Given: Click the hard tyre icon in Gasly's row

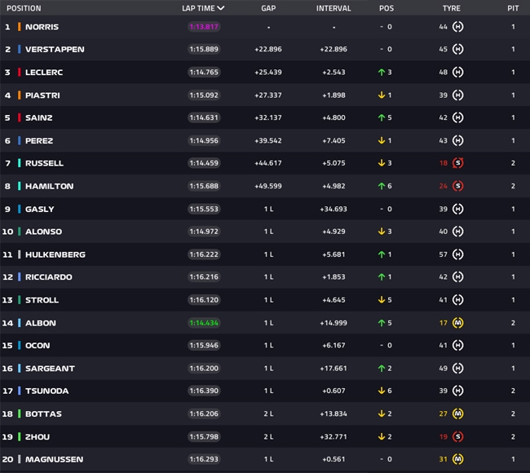Looking at the screenshot, I should [457, 209].
